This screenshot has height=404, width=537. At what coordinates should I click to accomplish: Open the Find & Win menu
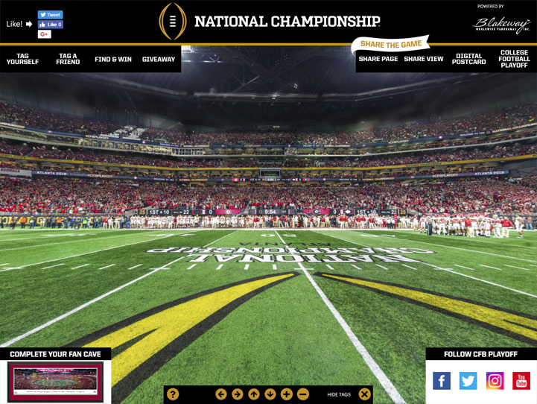pyautogui.click(x=113, y=60)
